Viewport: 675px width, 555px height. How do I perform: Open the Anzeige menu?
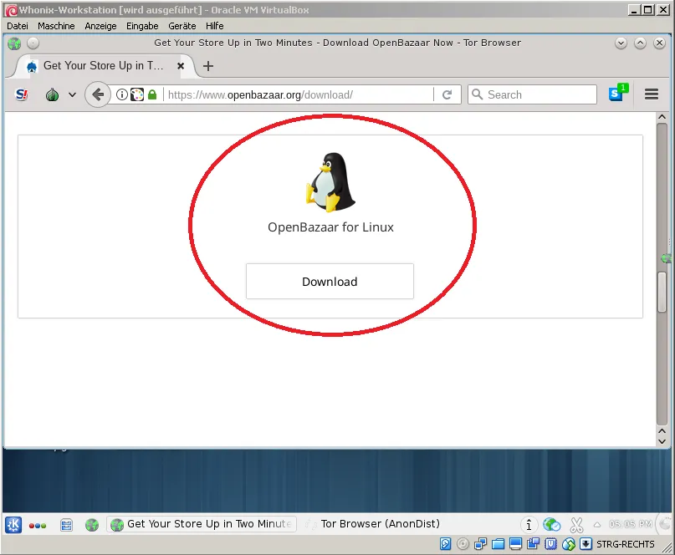pyautogui.click(x=100, y=26)
